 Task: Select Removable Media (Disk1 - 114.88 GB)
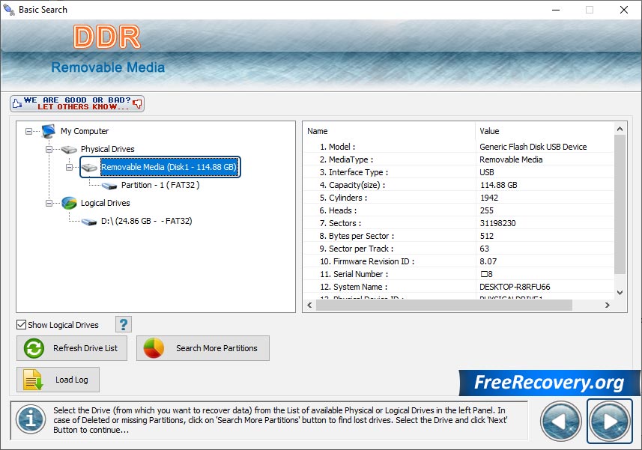(x=169, y=167)
